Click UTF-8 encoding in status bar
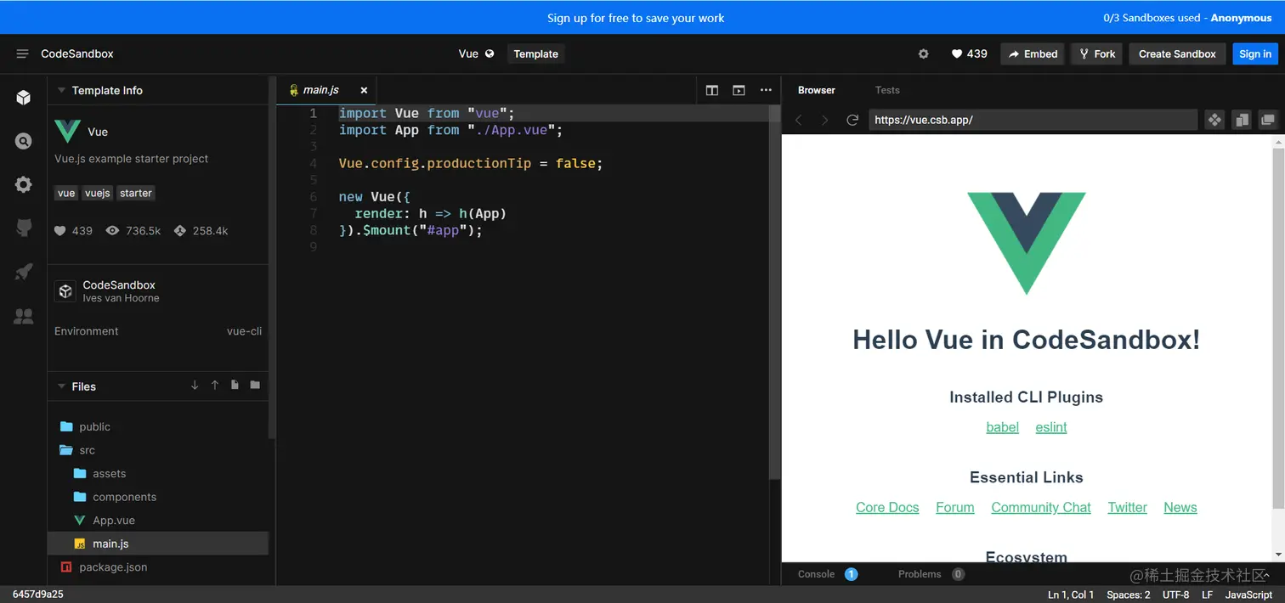This screenshot has width=1285, height=603. 1176,595
